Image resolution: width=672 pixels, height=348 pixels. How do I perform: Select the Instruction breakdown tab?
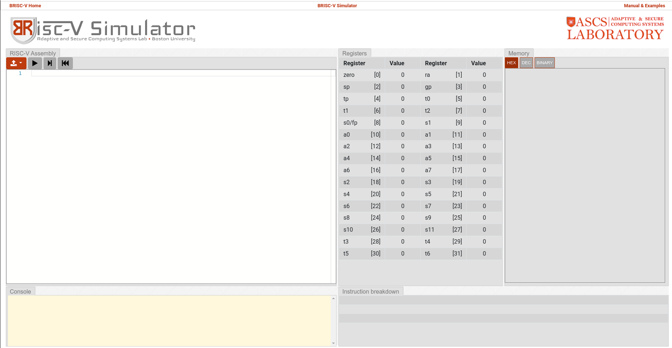pos(371,291)
